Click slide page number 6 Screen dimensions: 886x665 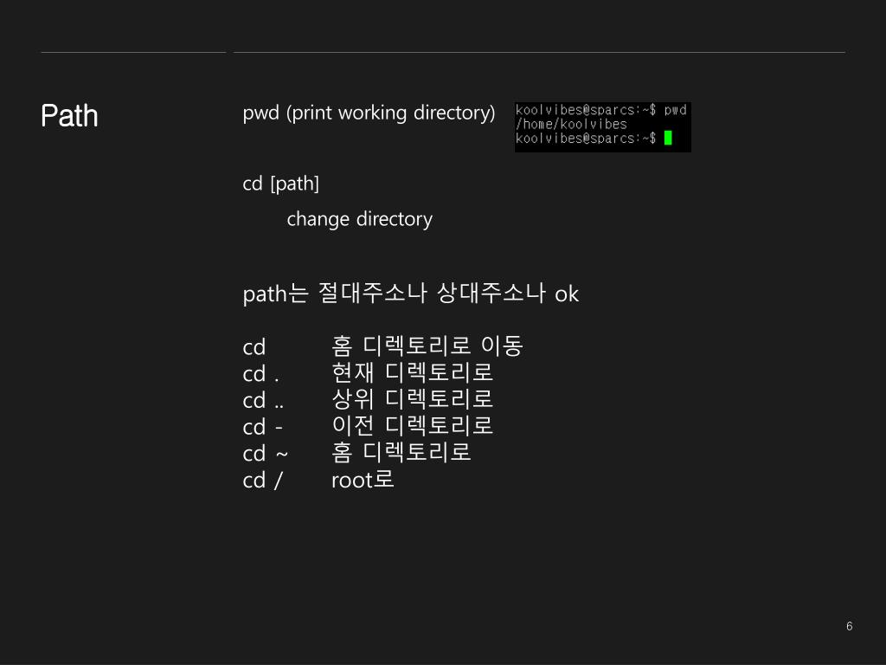coord(850,626)
